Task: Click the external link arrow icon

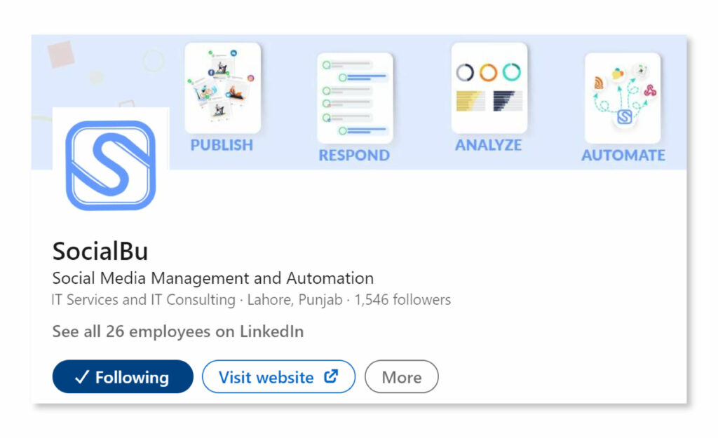Action: [x=331, y=376]
